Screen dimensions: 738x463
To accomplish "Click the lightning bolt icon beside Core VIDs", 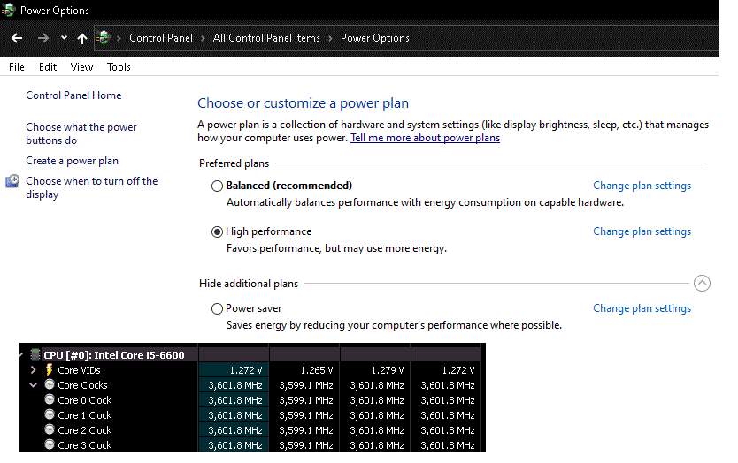I will pyautogui.click(x=50, y=370).
